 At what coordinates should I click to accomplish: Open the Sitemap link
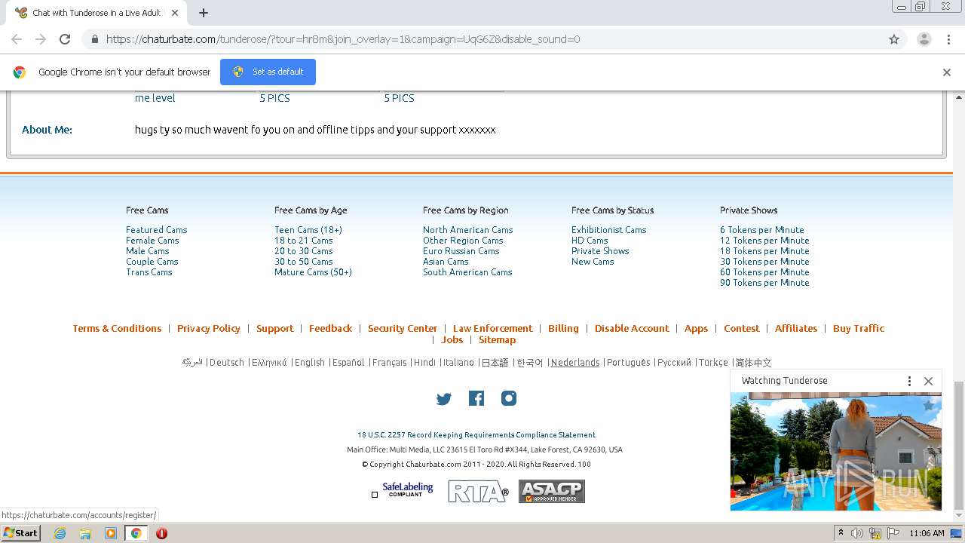pos(498,340)
